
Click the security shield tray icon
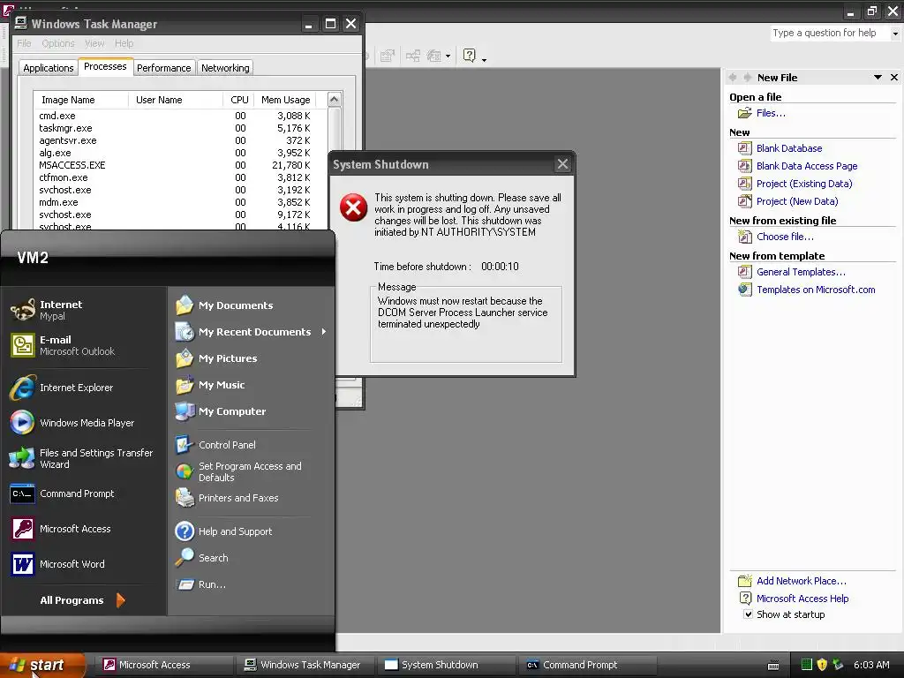822,665
